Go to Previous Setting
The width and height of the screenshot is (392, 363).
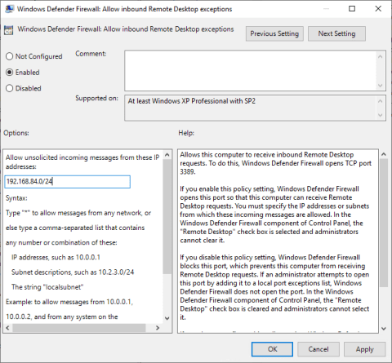click(274, 33)
